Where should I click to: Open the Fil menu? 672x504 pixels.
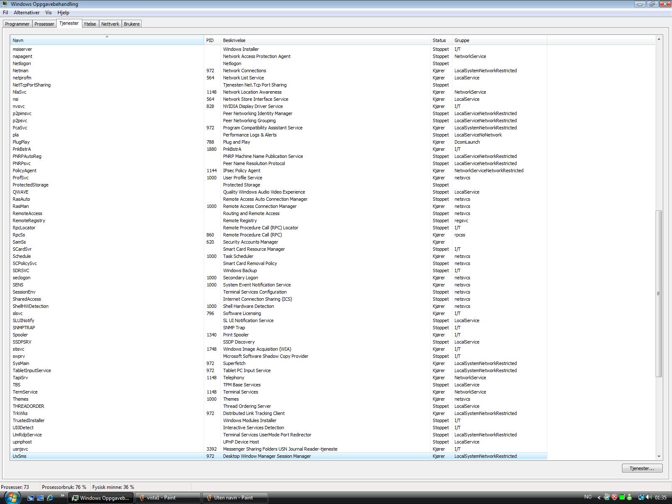click(x=5, y=13)
